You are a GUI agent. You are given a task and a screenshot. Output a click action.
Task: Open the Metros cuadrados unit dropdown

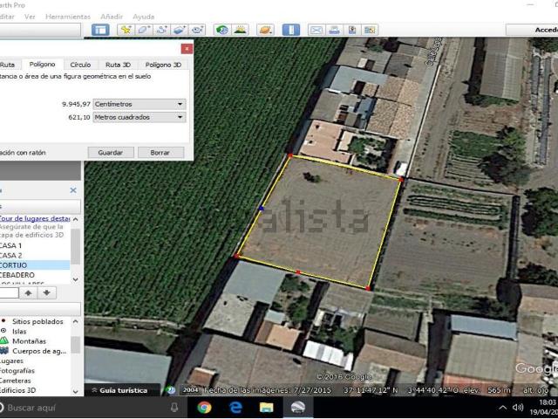pyautogui.click(x=140, y=117)
